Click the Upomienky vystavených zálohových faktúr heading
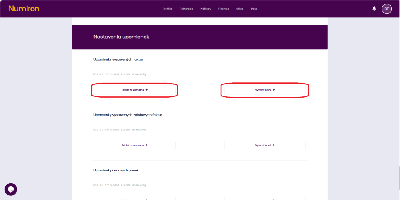Screen dimensions: 400x200 pos(128,115)
